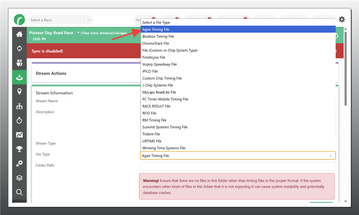Open the chart graph sidebar icon
Screen dimensions: 359x215
point(20,135)
